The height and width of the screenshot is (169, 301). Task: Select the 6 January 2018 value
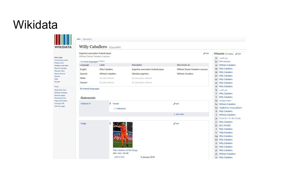point(148,157)
